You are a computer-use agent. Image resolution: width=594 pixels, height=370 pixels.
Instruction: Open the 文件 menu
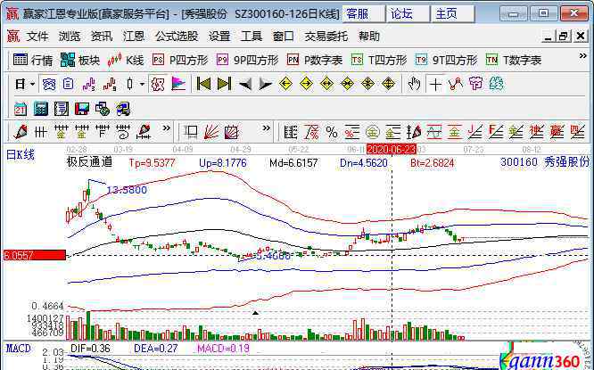coord(37,37)
